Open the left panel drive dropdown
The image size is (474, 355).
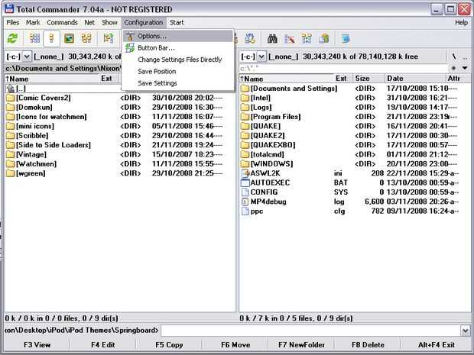click(27, 56)
